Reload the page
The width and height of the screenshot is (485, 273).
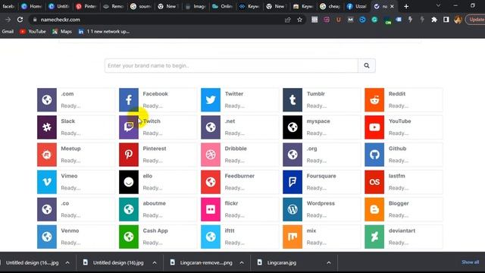point(20,20)
